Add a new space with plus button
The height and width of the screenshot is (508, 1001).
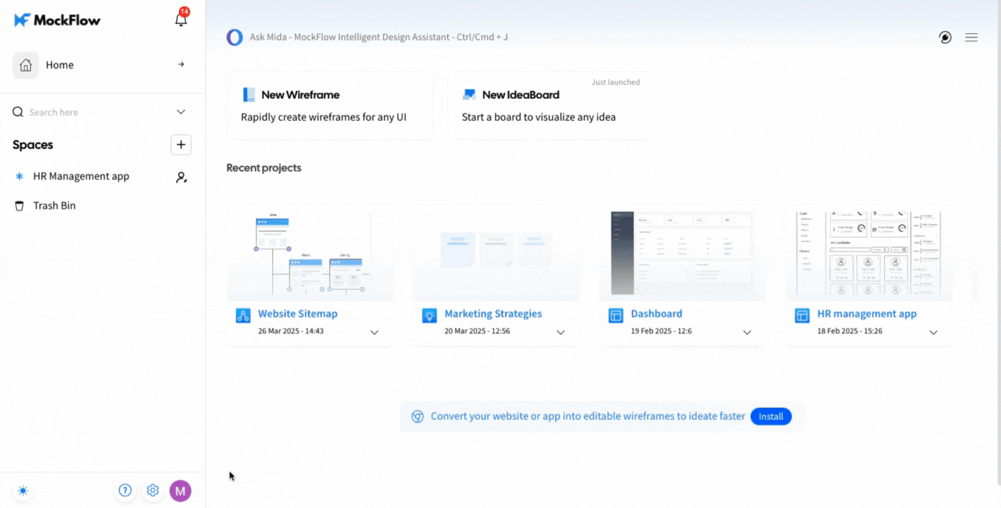181,145
